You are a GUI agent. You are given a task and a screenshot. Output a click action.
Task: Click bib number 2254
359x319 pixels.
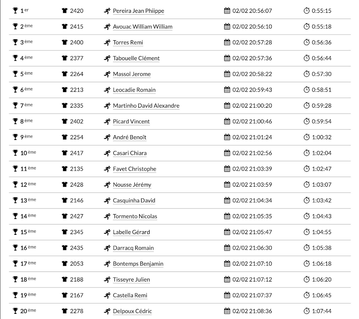coord(77,137)
